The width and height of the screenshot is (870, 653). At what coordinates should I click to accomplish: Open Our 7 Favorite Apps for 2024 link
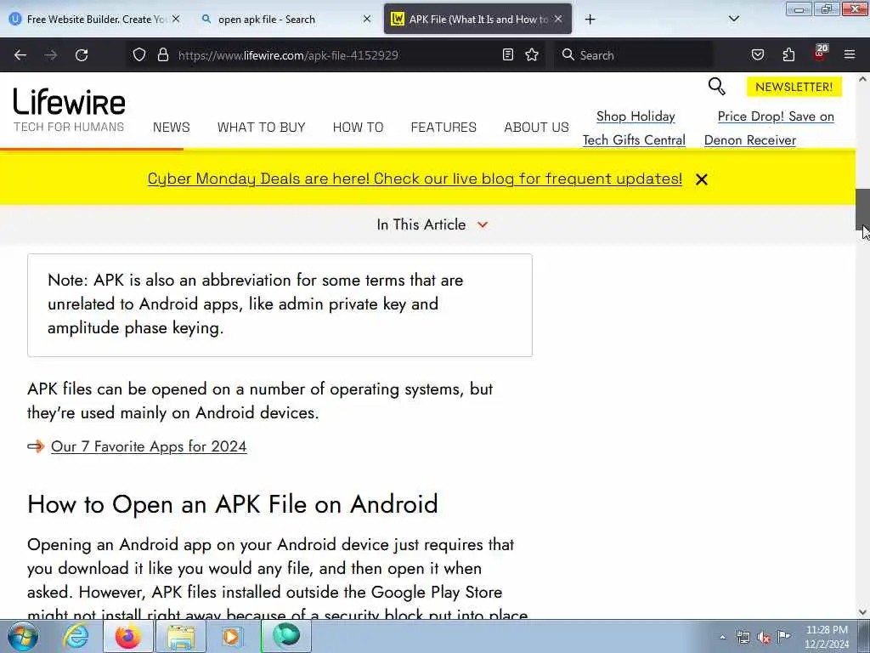click(149, 446)
